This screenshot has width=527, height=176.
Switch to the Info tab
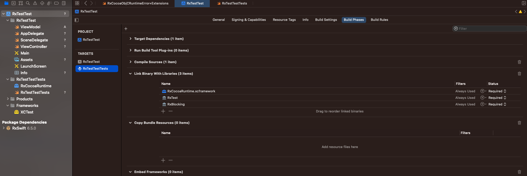click(x=305, y=20)
